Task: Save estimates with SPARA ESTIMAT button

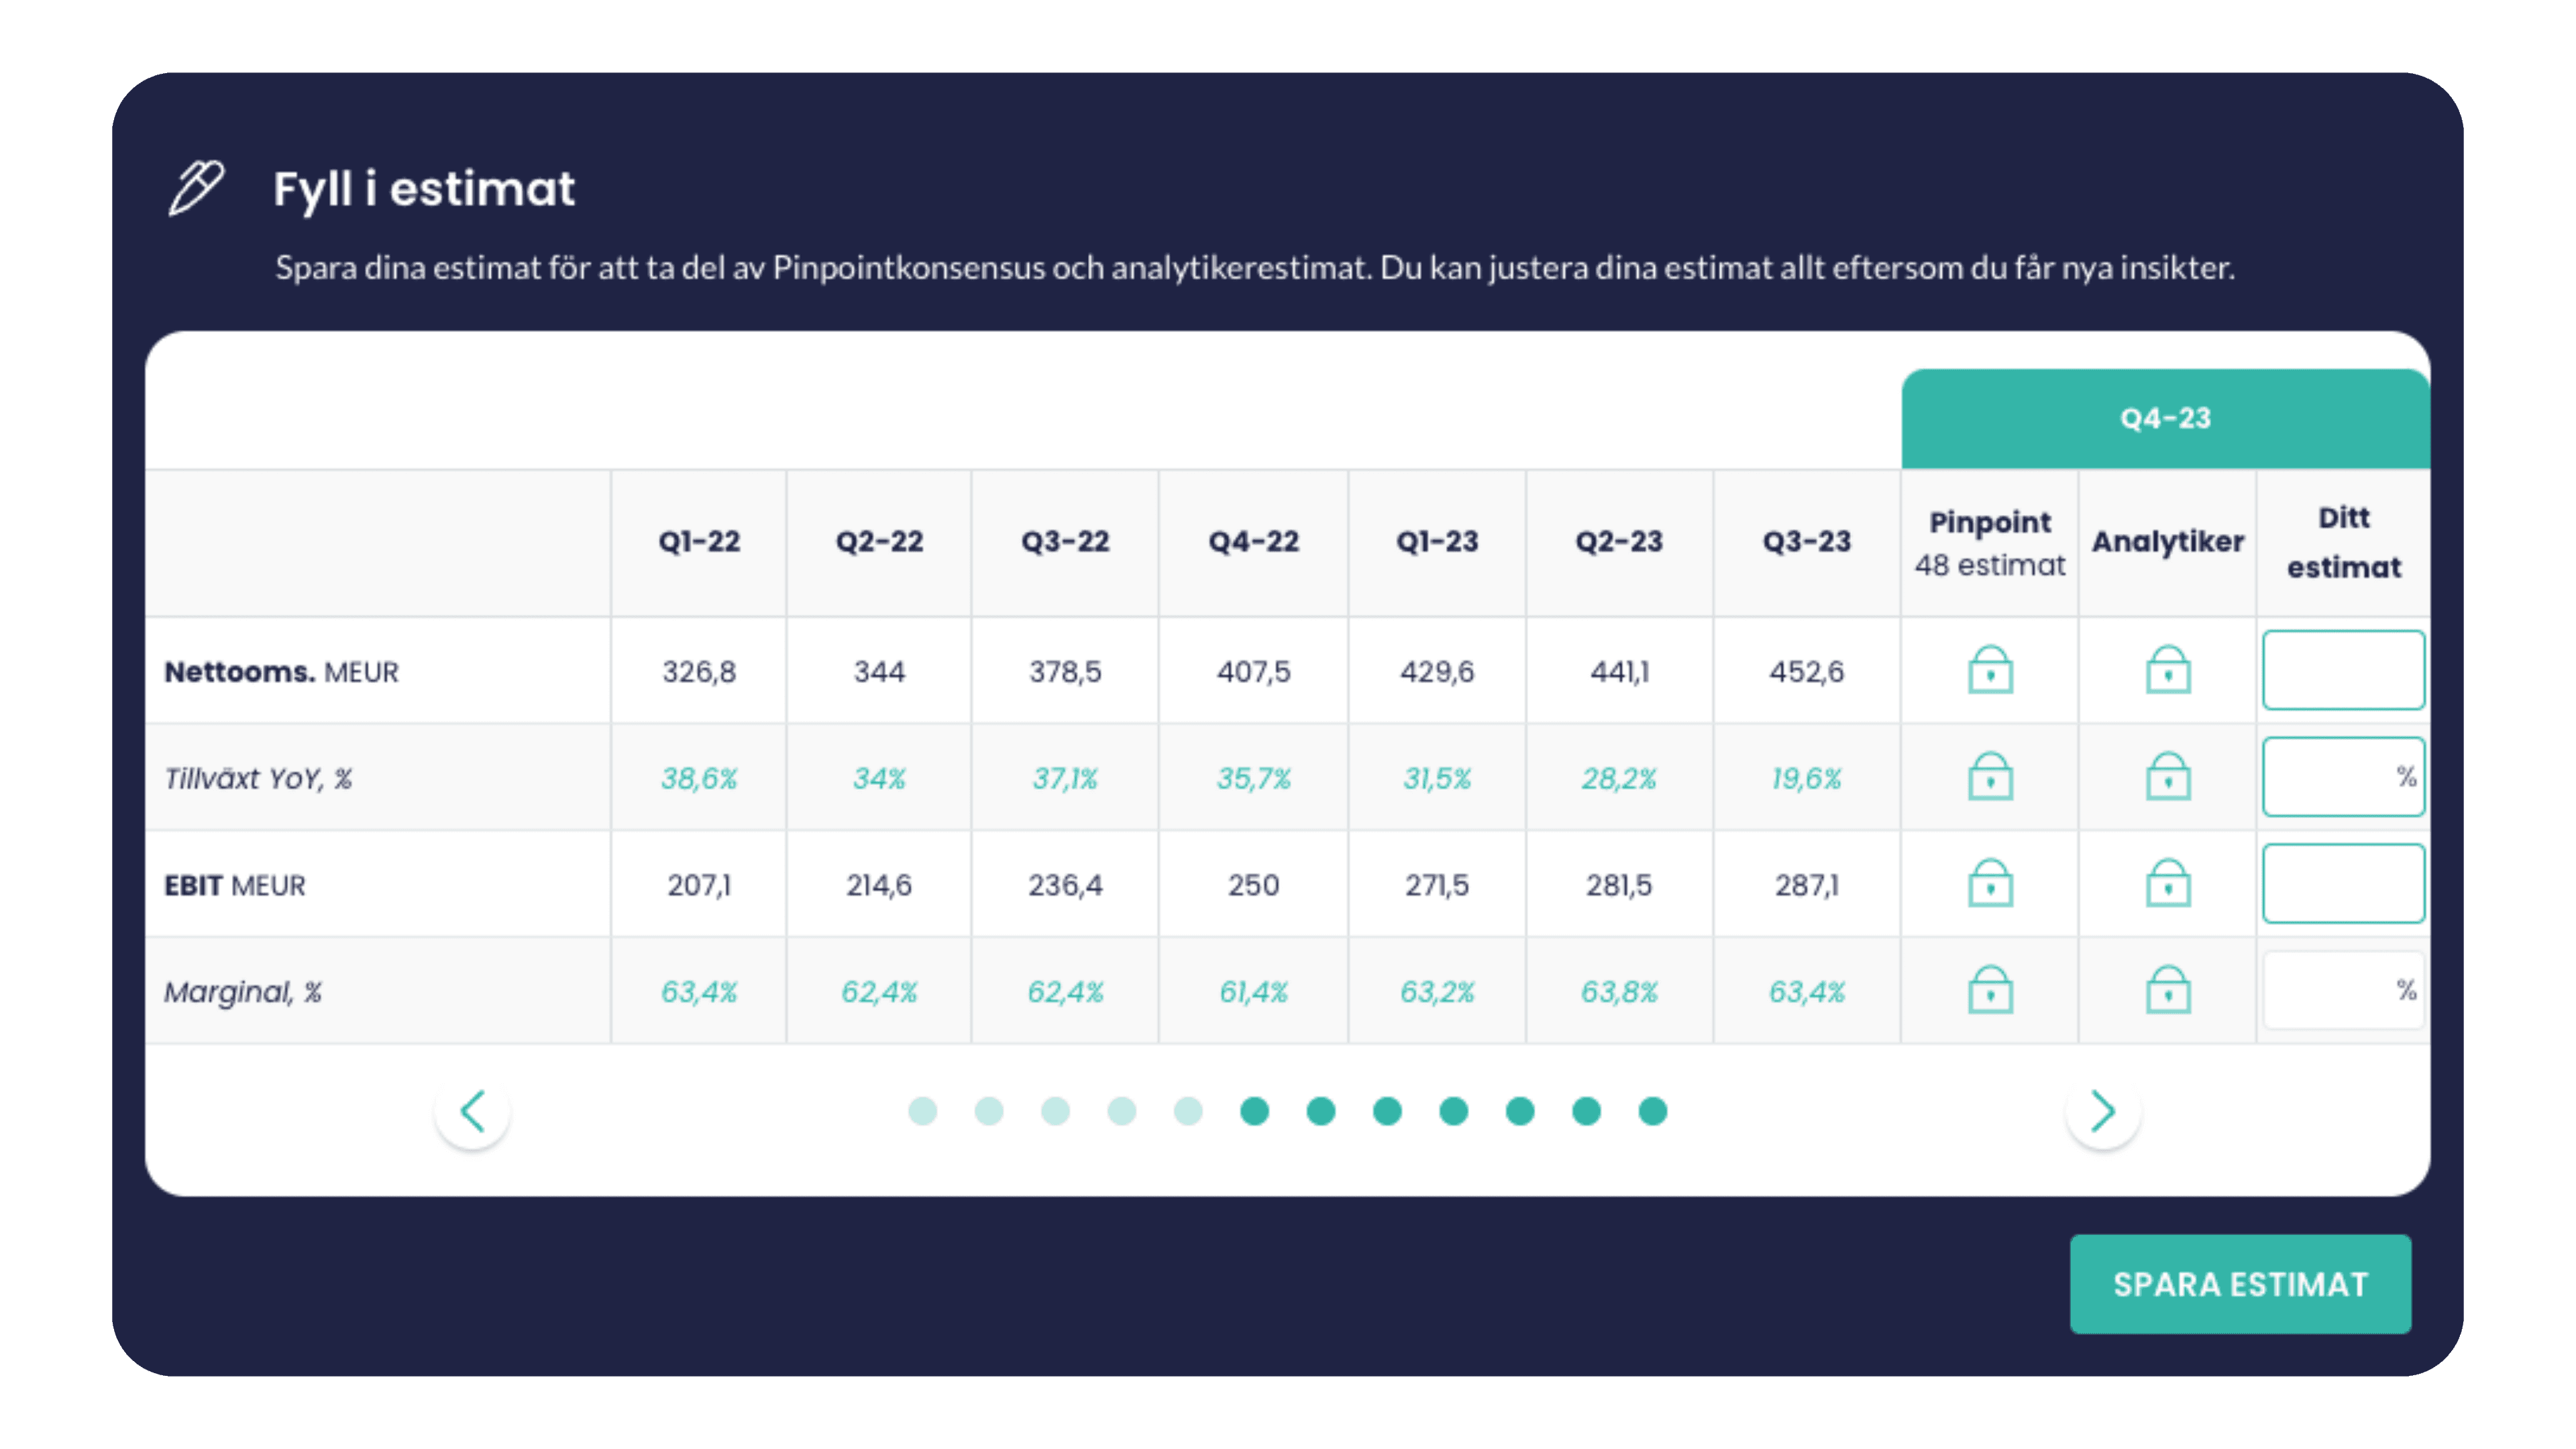Action: pos(2240,1284)
